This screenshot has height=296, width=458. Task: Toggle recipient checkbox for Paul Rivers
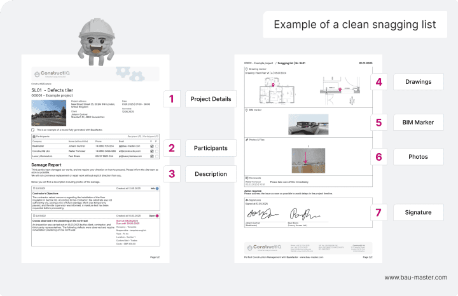click(151, 155)
